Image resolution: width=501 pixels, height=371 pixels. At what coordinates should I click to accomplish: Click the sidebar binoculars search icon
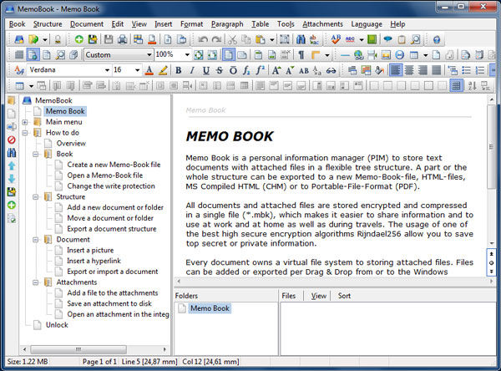click(12, 153)
